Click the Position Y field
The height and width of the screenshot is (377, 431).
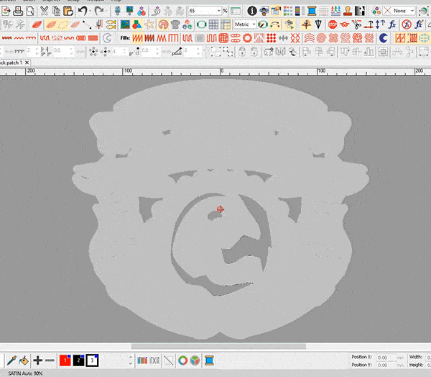[x=386, y=365]
